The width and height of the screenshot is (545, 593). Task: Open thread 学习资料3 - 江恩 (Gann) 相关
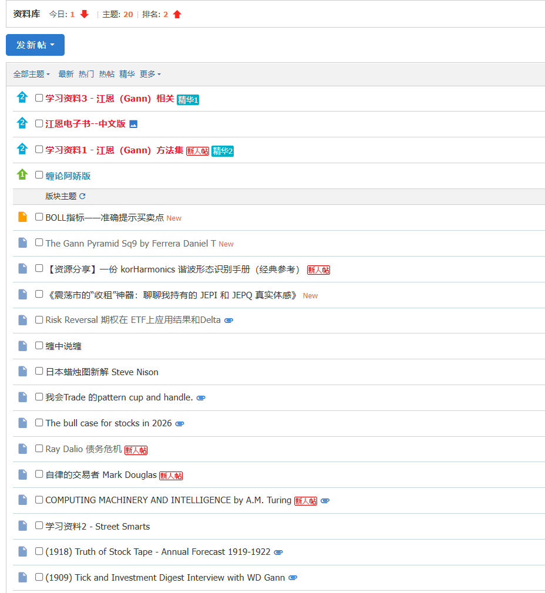(110, 98)
